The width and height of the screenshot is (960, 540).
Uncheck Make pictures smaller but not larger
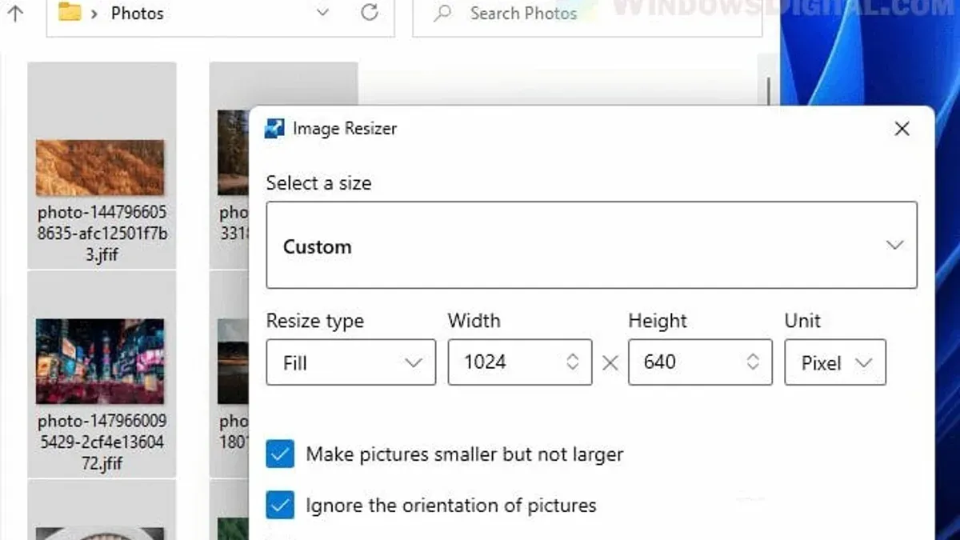pyautogui.click(x=280, y=454)
